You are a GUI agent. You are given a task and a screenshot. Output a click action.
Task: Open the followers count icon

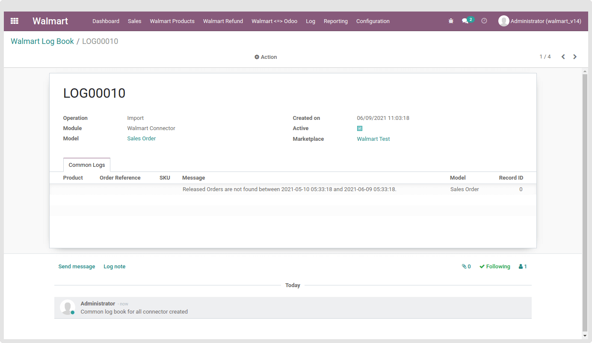523,267
